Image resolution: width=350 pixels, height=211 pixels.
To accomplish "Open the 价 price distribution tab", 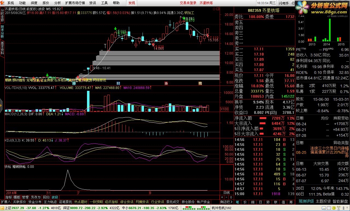I will point(245,202).
